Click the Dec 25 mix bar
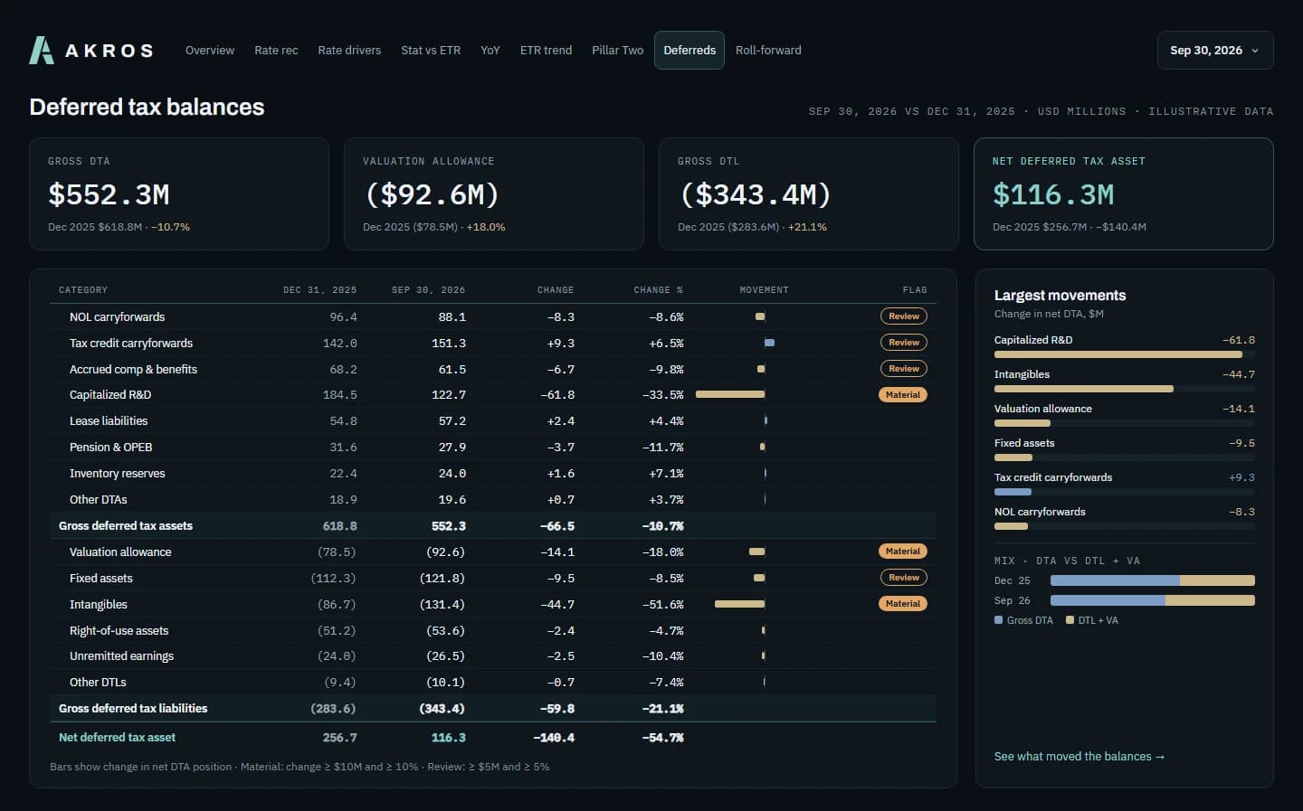The width and height of the screenshot is (1303, 811). tap(1153, 580)
